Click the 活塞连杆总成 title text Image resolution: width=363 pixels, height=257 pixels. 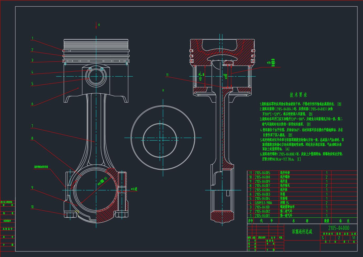(x=302, y=232)
